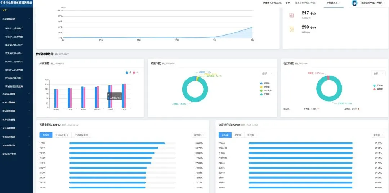The width and height of the screenshot is (389, 193).
Task: Open the 全部 dropdown in the 体重指数 card
Action: pos(267,74)
